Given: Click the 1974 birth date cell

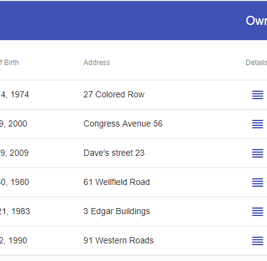Looking at the screenshot, I should (x=15, y=94).
